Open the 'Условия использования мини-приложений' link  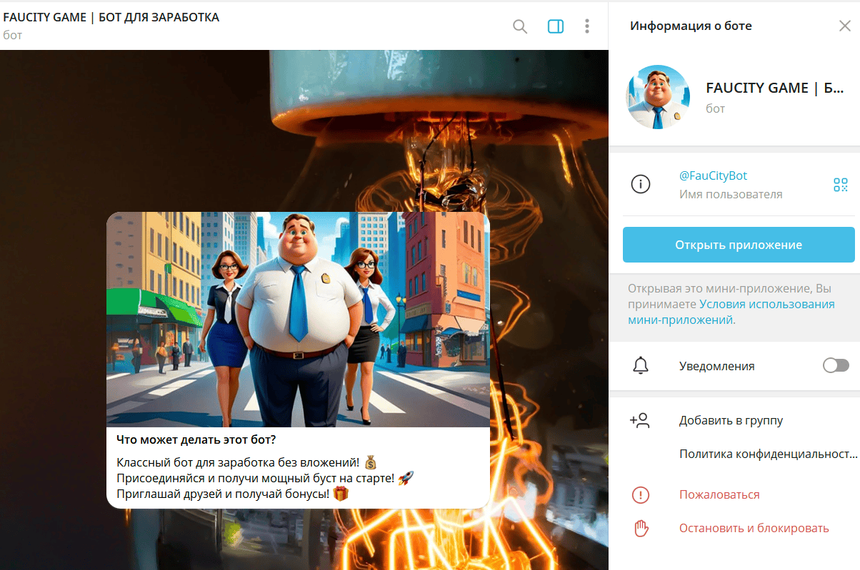coord(731,312)
